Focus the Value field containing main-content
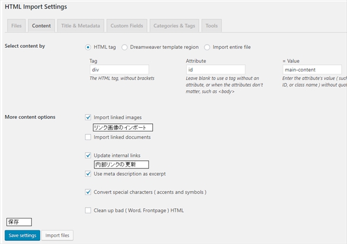 click(312, 70)
